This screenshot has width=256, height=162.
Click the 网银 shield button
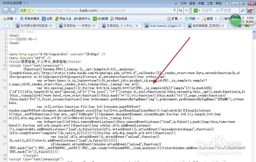[190, 19]
